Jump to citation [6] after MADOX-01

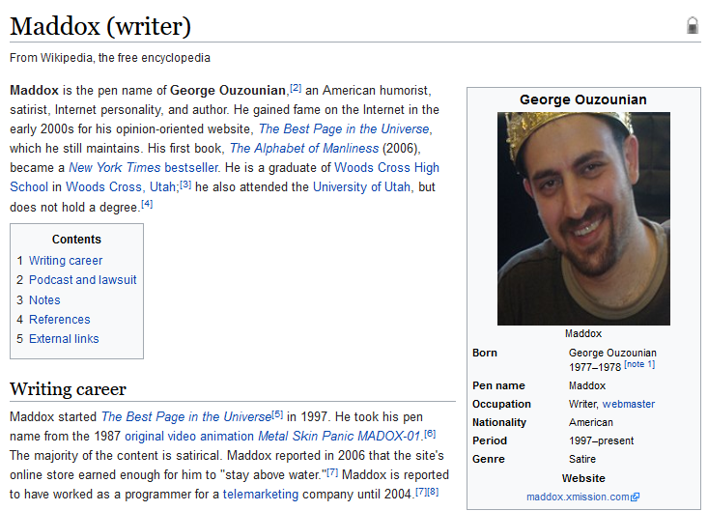pyautogui.click(x=430, y=434)
